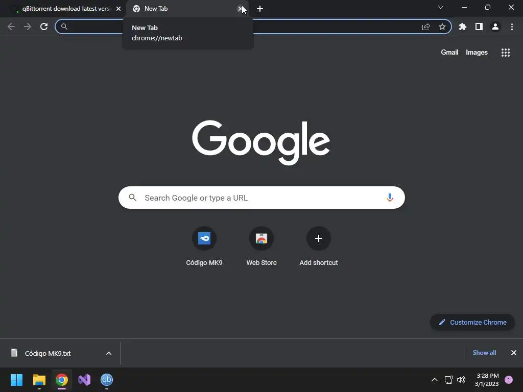Screen dimensions: 523x392
Task: Open the Windows Start menu
Action: click(x=17, y=380)
